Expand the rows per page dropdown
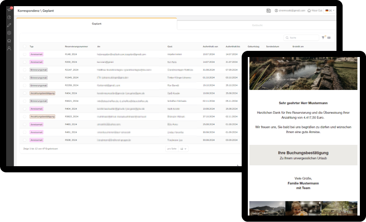The height and width of the screenshot is (222, 366). click(x=183, y=149)
